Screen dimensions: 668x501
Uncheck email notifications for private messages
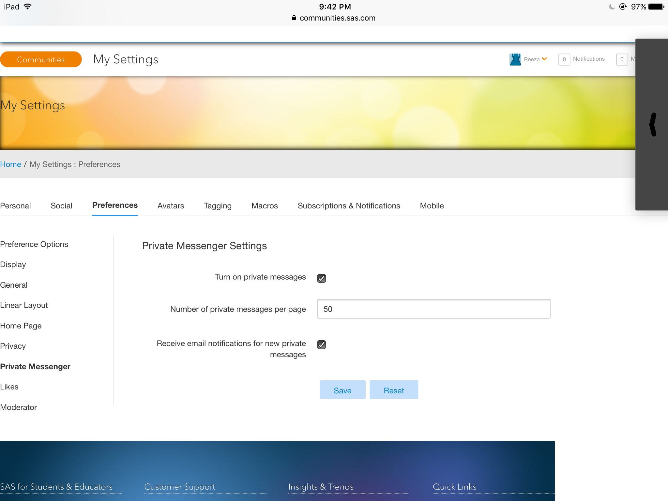(321, 344)
